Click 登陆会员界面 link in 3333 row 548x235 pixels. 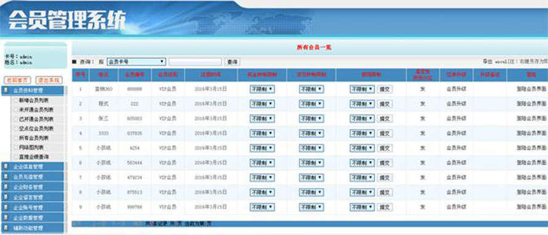coord(531,133)
